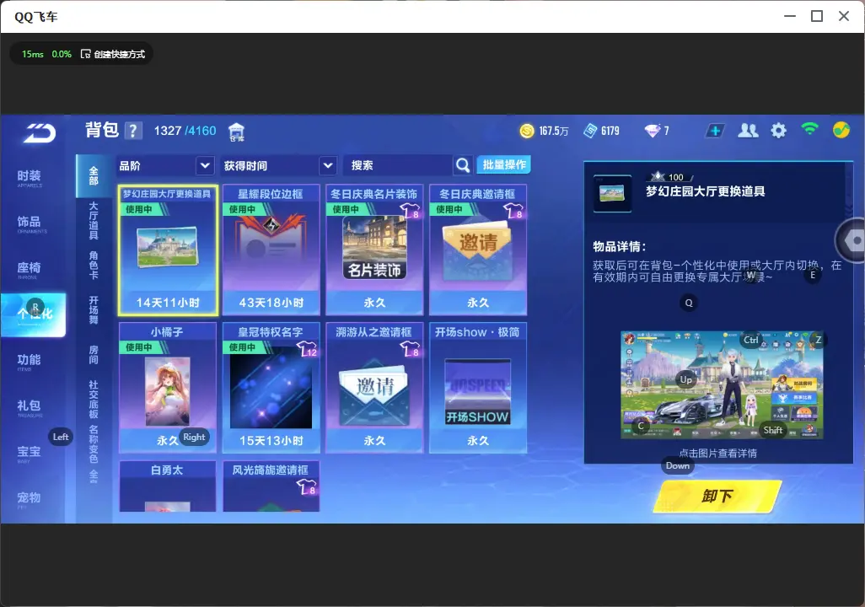
Task: Open the 宠物 category tab
Action: pos(30,499)
